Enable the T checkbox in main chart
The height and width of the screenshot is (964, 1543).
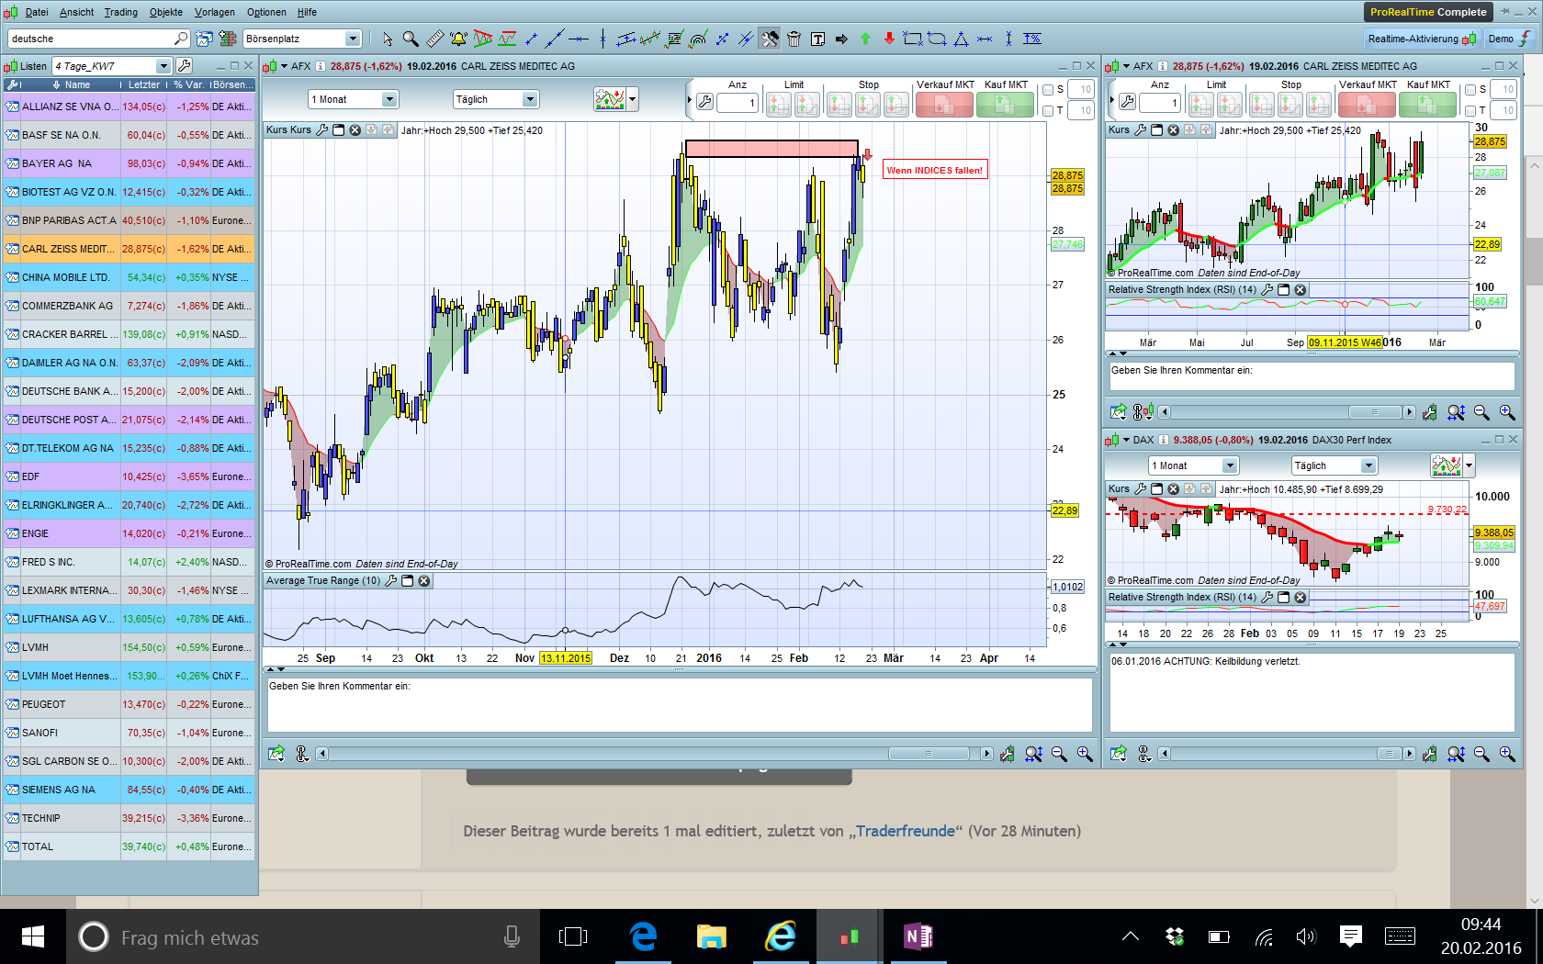pos(1048,111)
